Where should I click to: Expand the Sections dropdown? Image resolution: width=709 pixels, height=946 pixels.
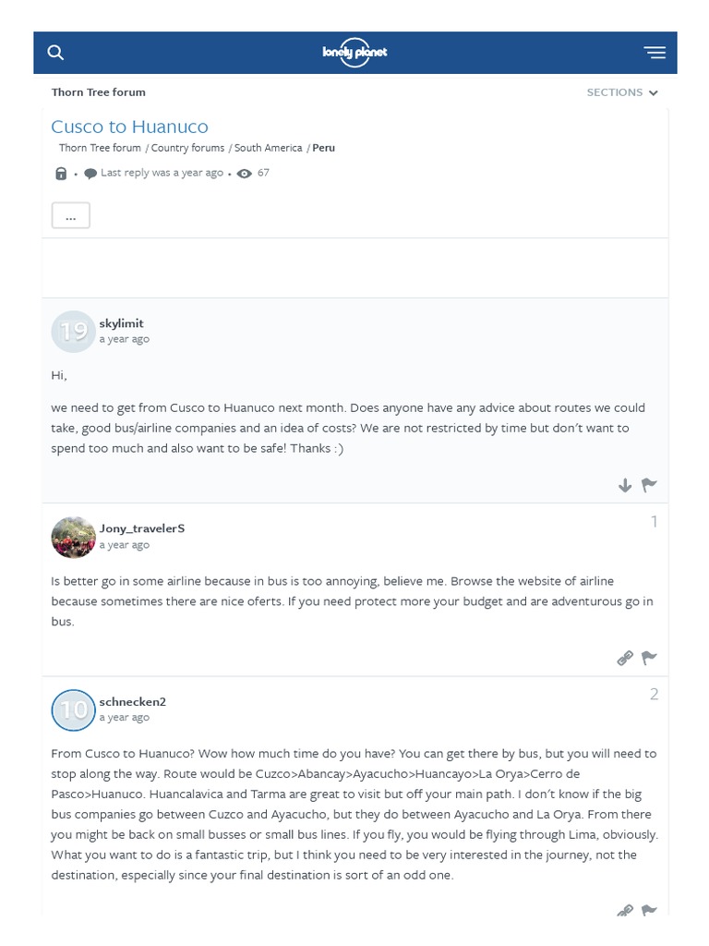click(622, 92)
